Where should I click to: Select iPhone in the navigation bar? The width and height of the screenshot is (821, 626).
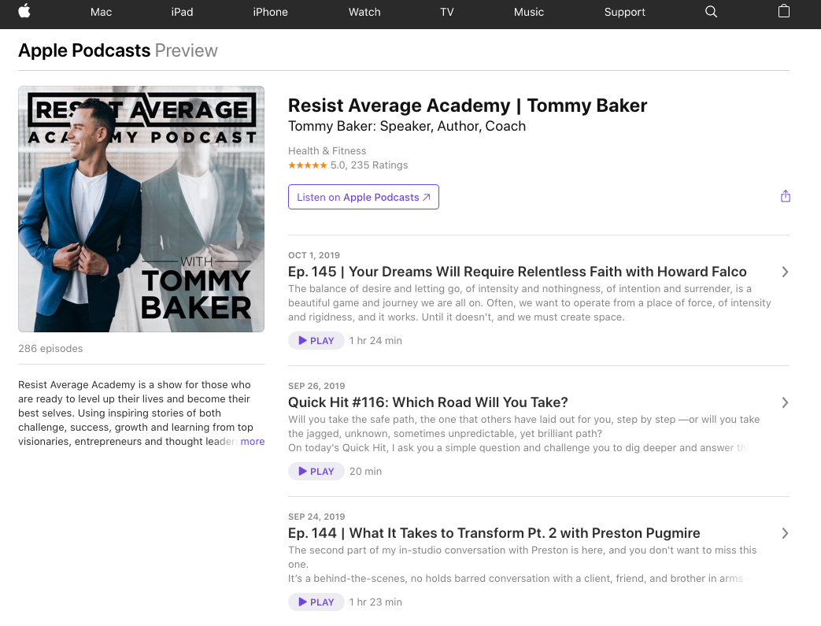pos(270,12)
